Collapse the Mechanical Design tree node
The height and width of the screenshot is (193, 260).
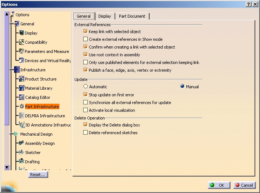click(x=11, y=134)
